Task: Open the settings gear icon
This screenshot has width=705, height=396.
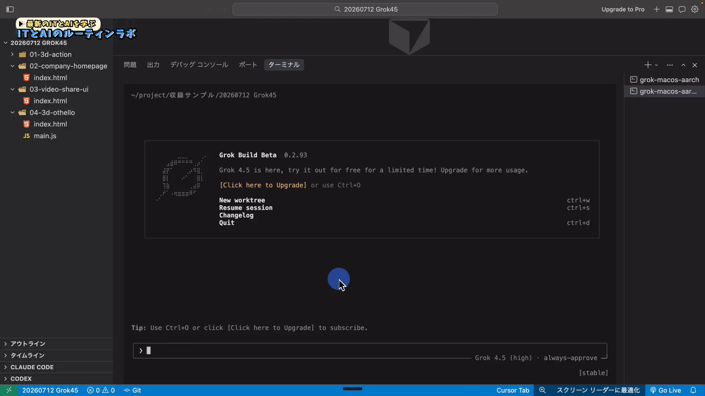Action: point(695,9)
